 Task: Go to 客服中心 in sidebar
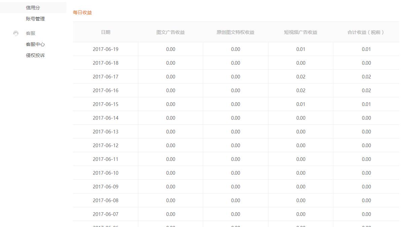click(35, 44)
